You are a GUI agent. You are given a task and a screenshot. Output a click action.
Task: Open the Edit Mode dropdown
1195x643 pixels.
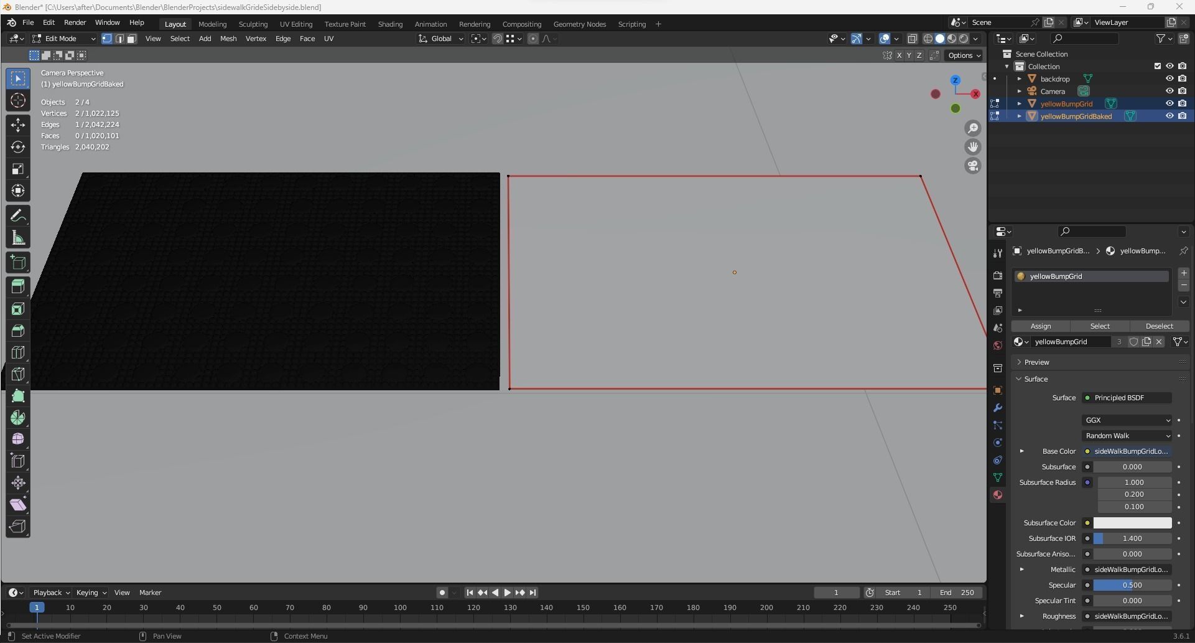coord(64,39)
